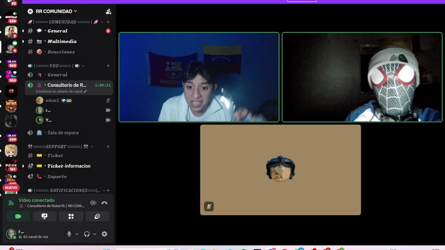Add a channel to the COMUNIDAD category
Image resolution: width=445 pixels, height=250 pixels.
(x=108, y=22)
